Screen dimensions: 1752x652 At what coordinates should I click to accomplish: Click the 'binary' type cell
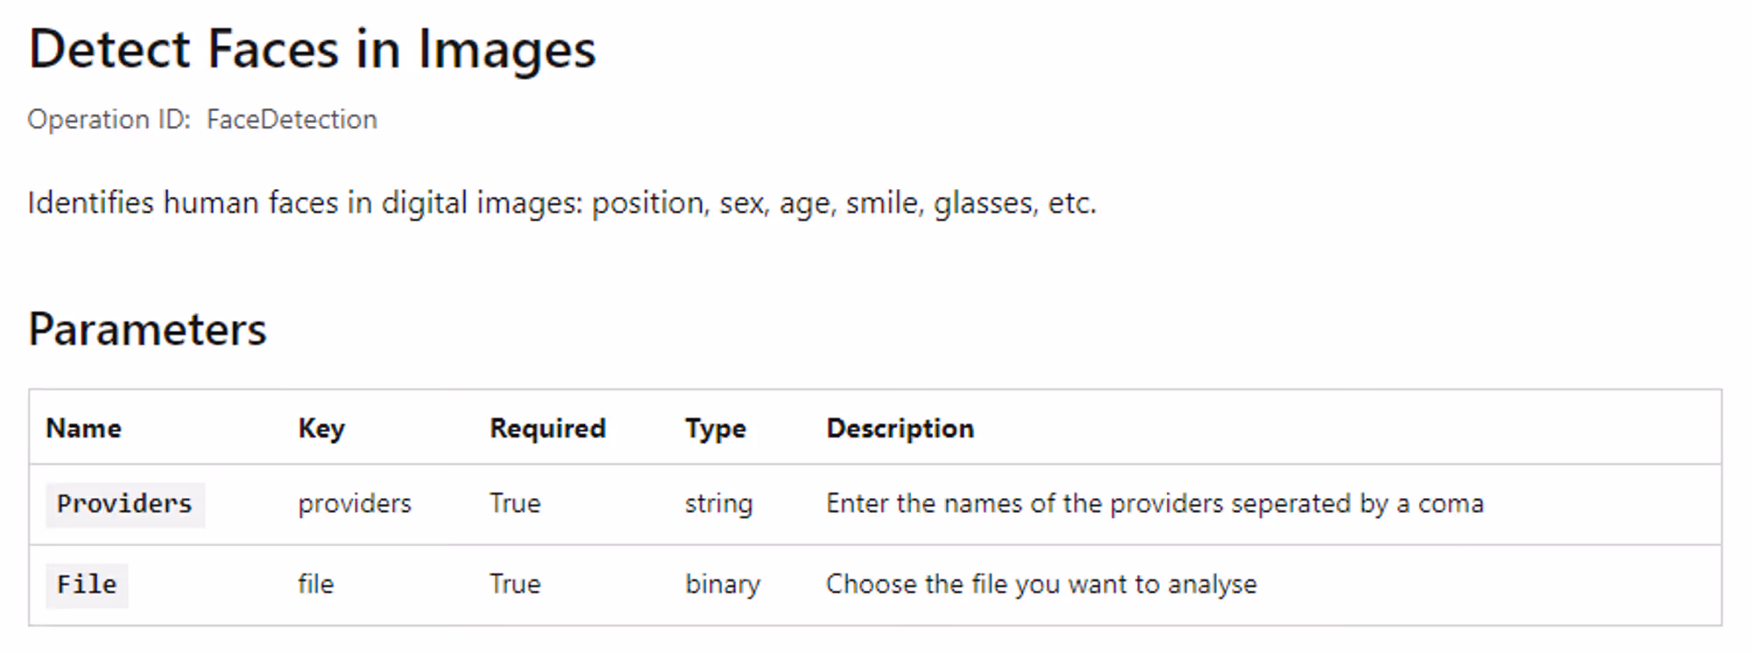tap(723, 585)
